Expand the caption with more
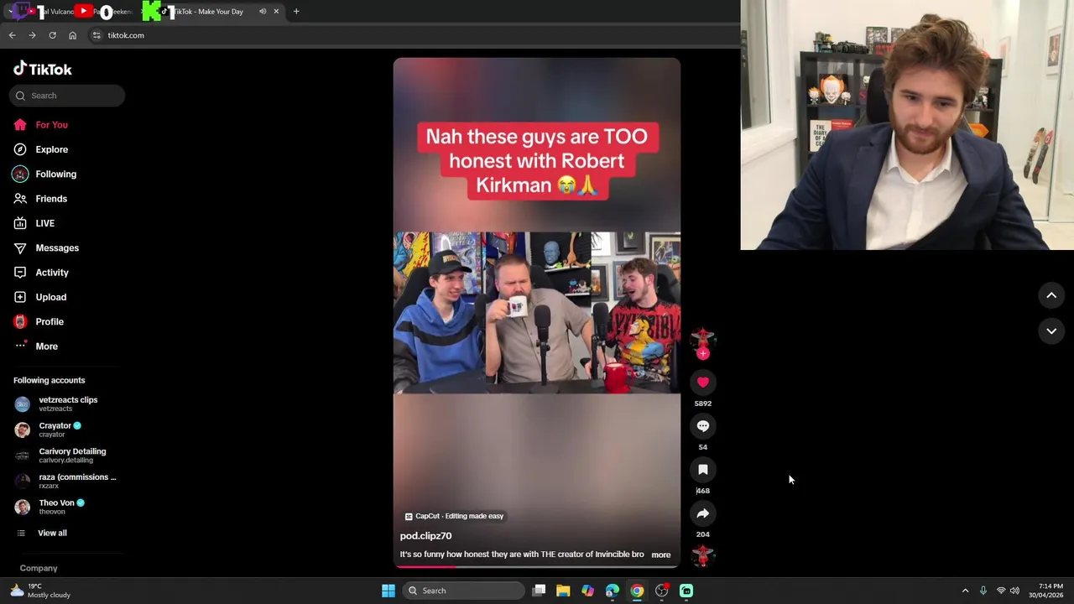 click(x=661, y=555)
